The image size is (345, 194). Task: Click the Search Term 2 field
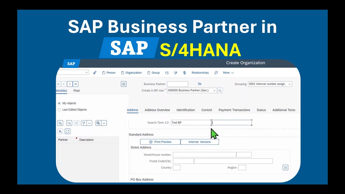232,123
